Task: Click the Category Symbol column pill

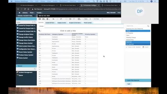Action: [x=62, y=23]
